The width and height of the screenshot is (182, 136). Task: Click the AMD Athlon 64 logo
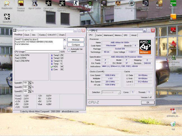[x=145, y=47]
